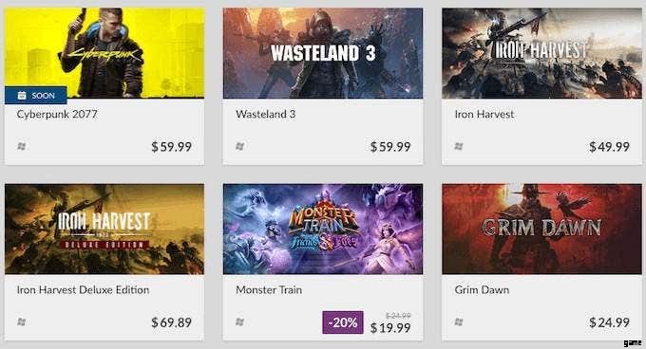Image resolution: width=646 pixels, height=349 pixels.
Task: Click the Windows icon on Iron Harvest card
Action: point(459,146)
